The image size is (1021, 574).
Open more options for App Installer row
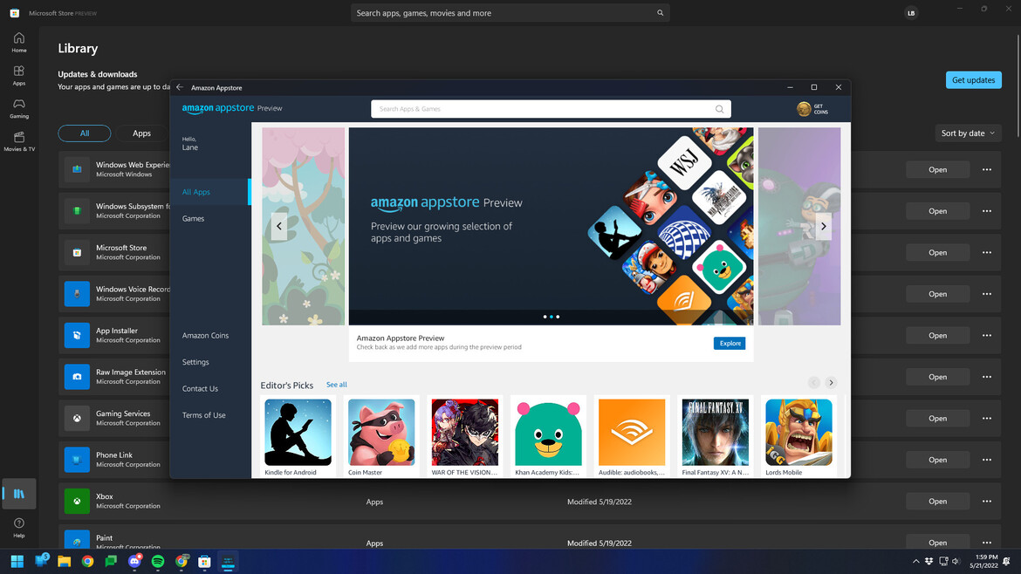(x=986, y=335)
